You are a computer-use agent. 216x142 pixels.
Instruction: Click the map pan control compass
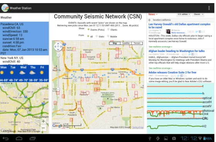pos(58,46)
